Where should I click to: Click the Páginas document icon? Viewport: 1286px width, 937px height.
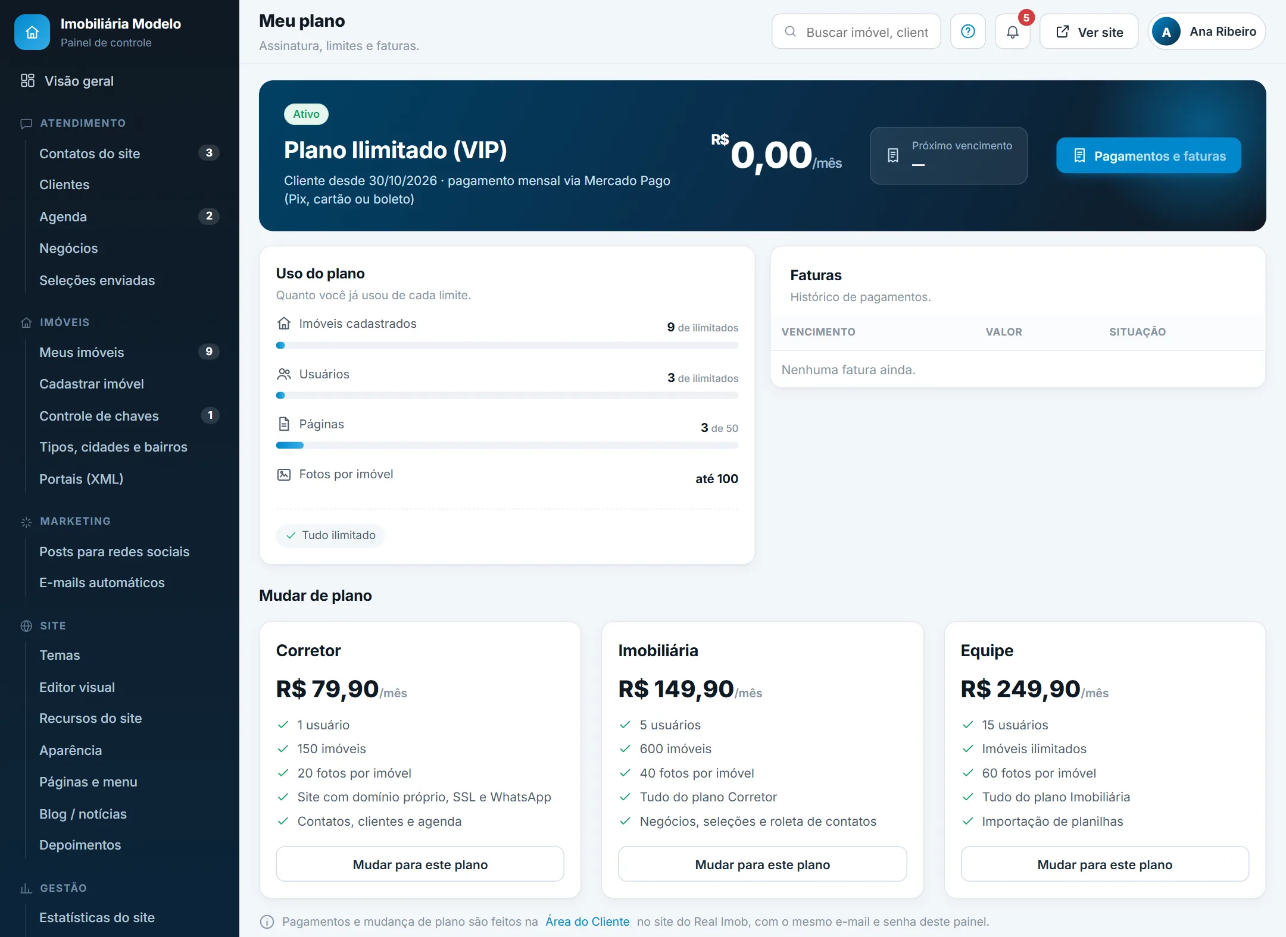(284, 424)
